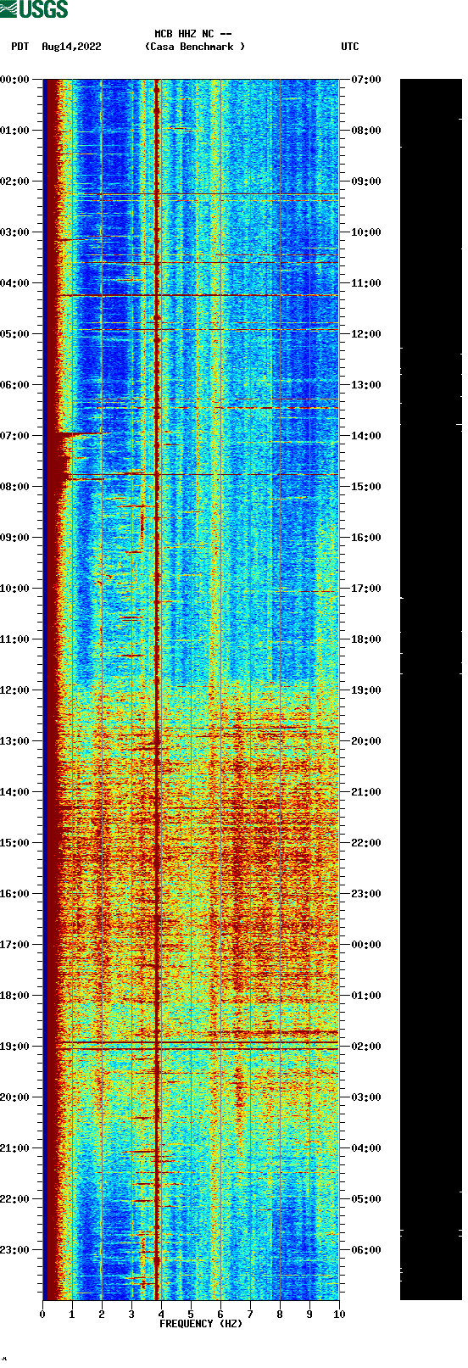Click the black seismogram panel beside spectrogram

pyautogui.click(x=431, y=690)
